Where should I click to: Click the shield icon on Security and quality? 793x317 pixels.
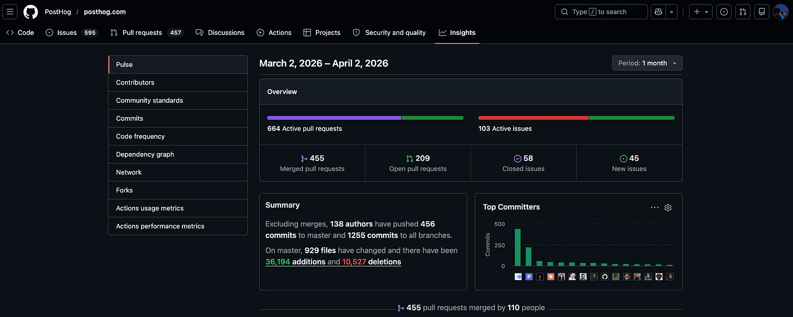point(355,32)
